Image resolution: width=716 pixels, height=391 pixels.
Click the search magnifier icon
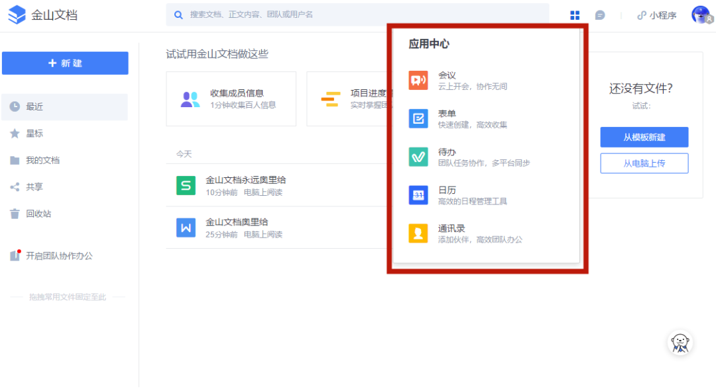pyautogui.click(x=178, y=15)
